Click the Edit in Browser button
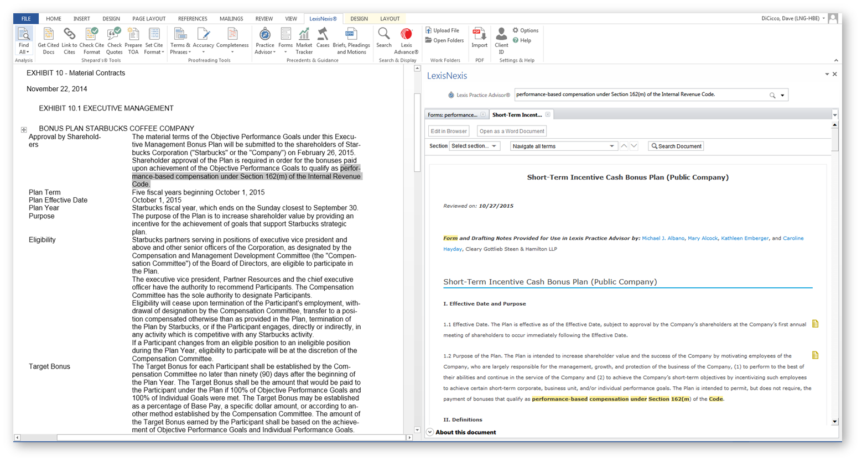The image size is (862, 462). pyautogui.click(x=449, y=131)
